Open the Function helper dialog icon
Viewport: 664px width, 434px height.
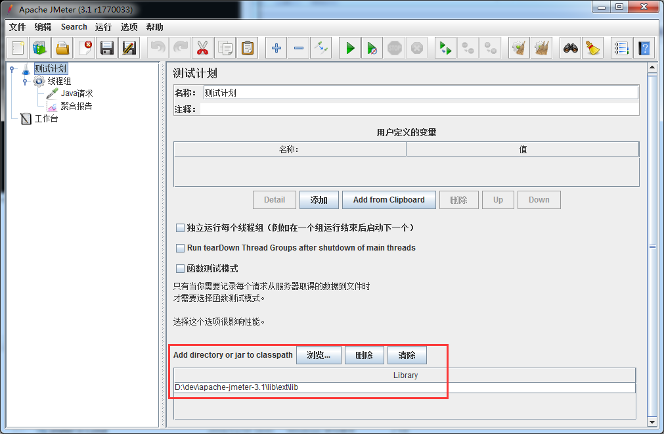point(621,48)
